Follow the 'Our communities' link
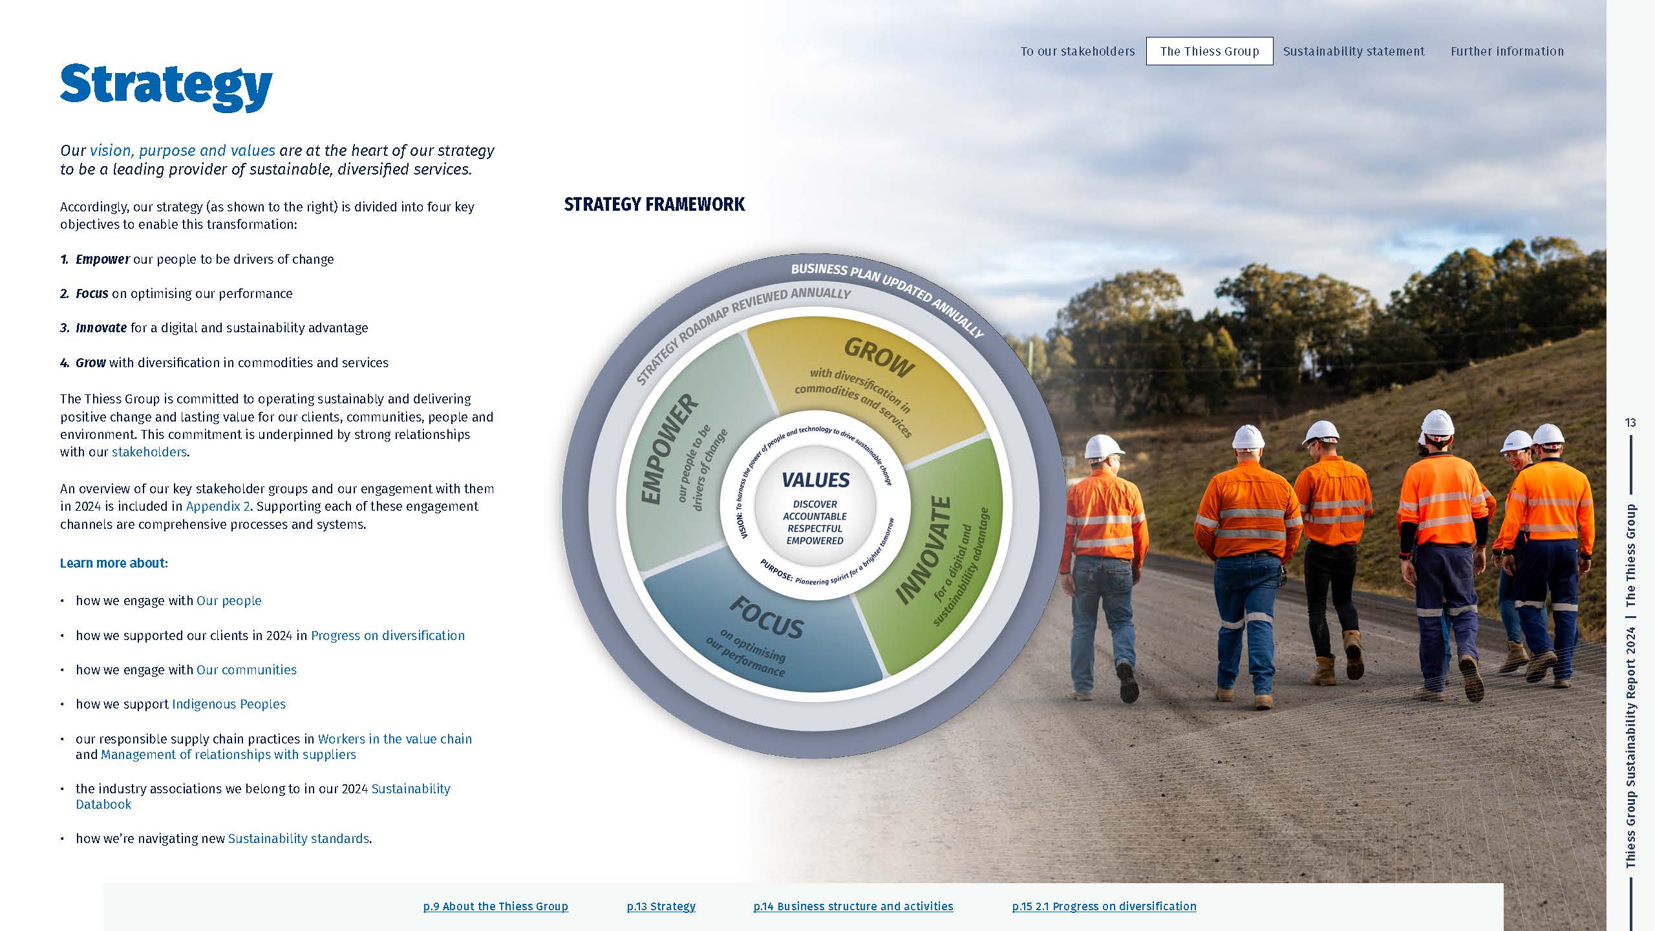 (x=246, y=670)
